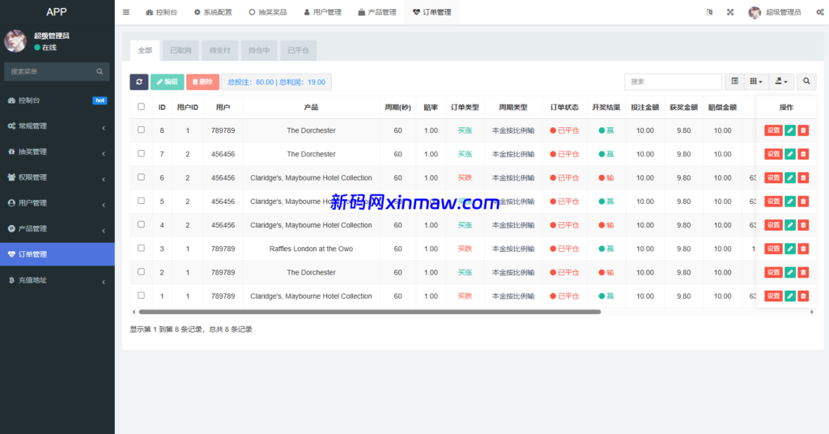Switch to 全部 orders tab
This screenshot has height=434, width=829.
(x=145, y=50)
